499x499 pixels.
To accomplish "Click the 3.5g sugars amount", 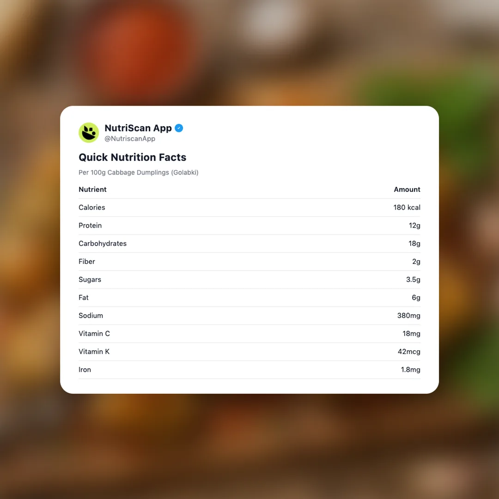I will click(413, 280).
